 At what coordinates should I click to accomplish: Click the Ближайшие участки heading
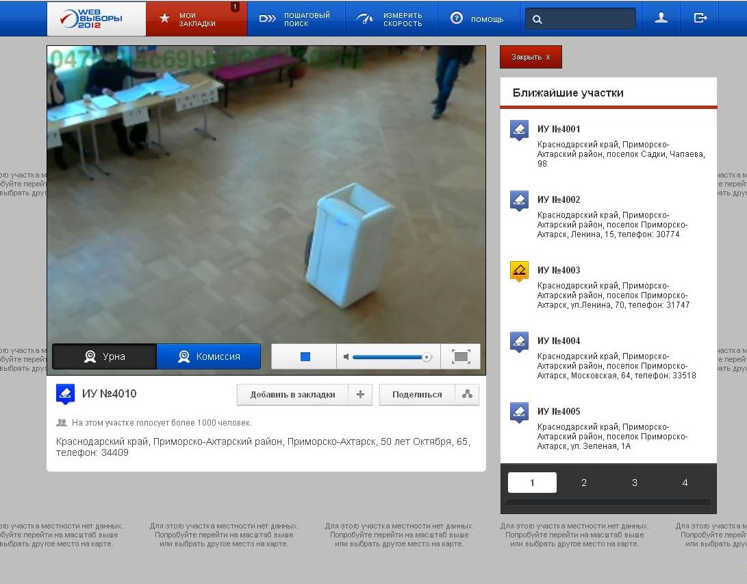[x=568, y=93]
